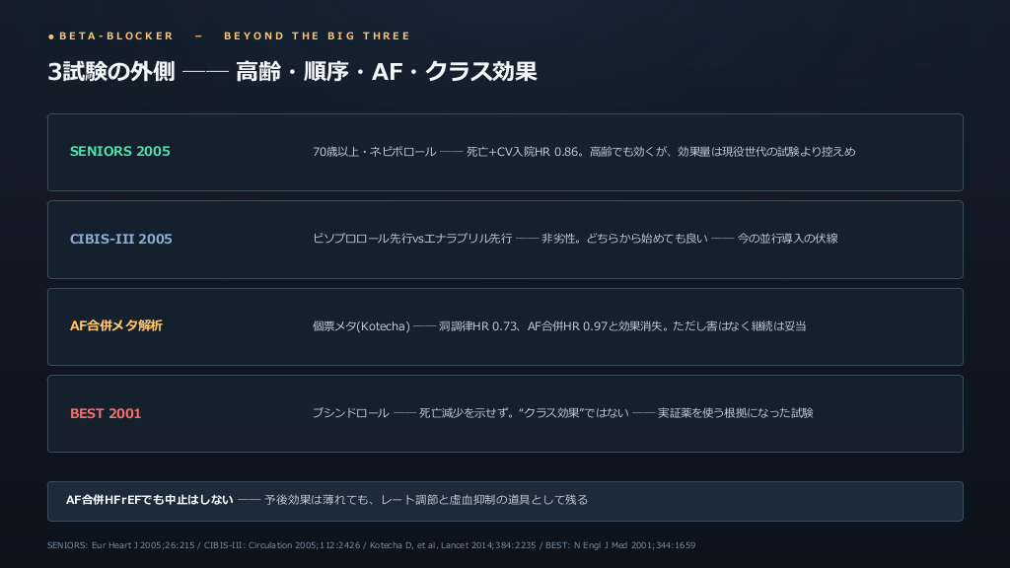Select the SENIORS 2005 heading
This screenshot has width=1010, height=568.
[x=119, y=151]
